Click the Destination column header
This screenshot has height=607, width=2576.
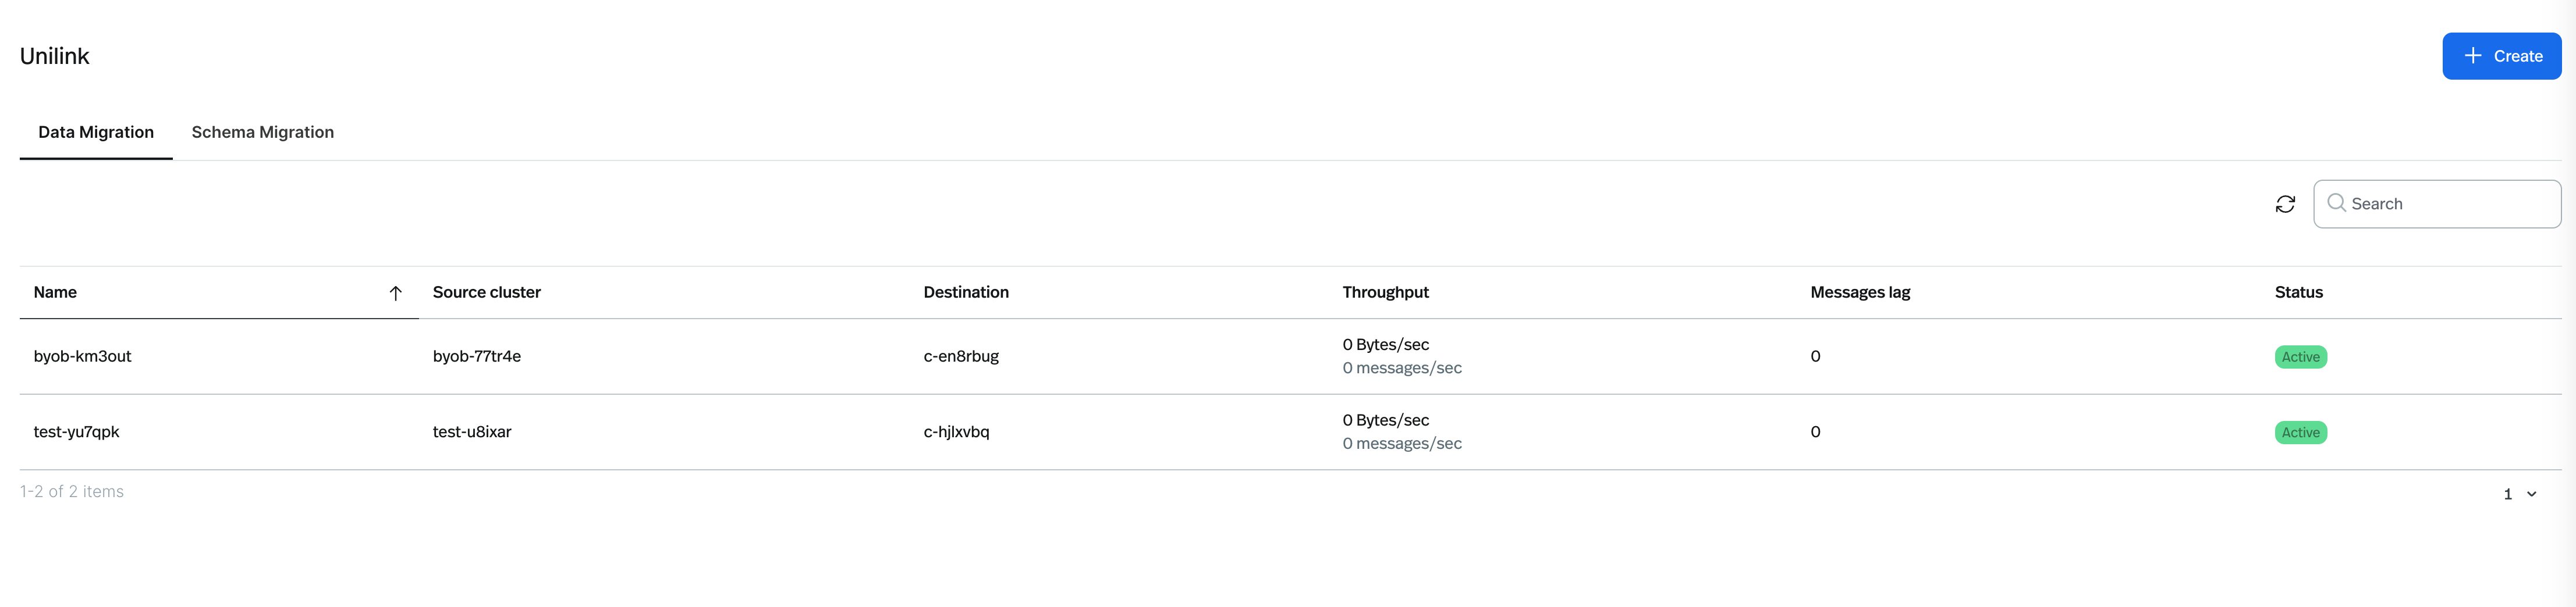point(965,291)
